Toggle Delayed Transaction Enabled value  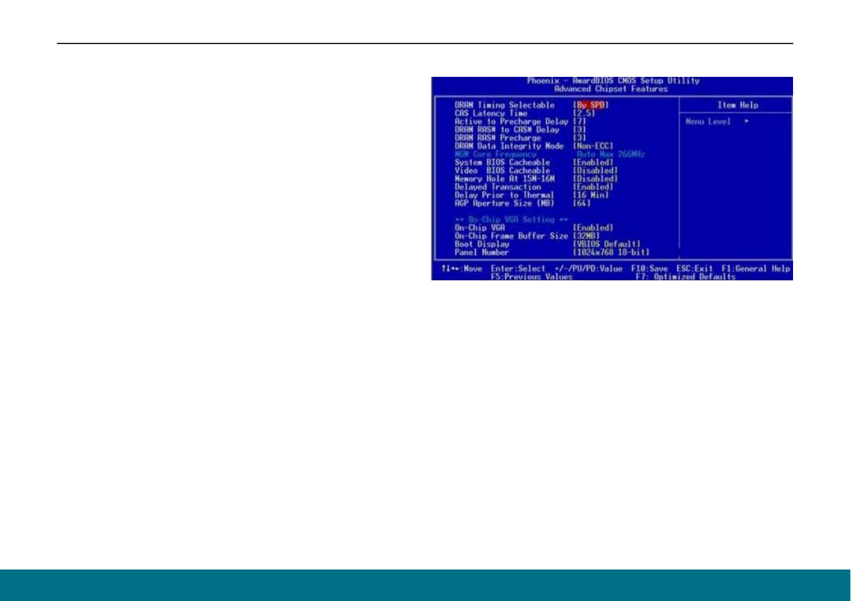click(593, 187)
